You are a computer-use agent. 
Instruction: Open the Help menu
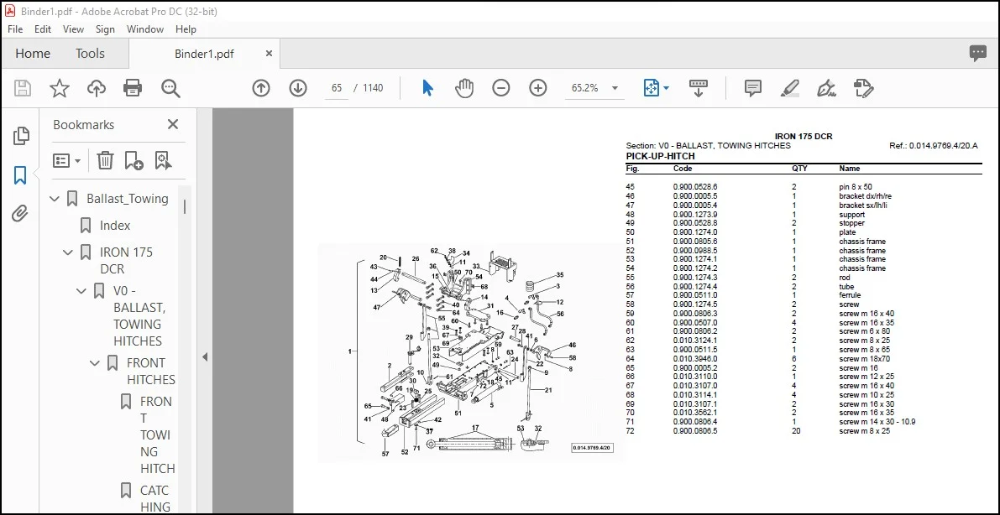[186, 29]
